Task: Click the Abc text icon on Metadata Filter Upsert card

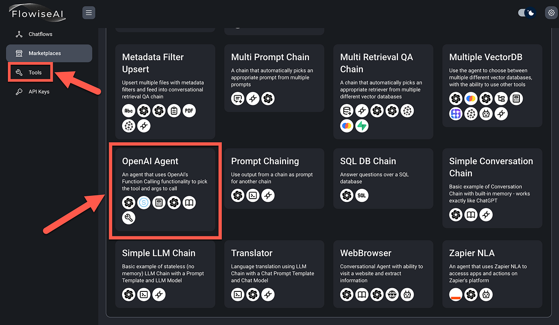Action: [x=129, y=111]
